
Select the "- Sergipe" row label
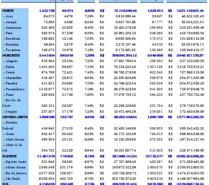10,111
